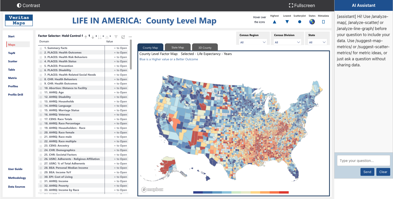Viewport: 393px width, 199px height.
Task: Click the drill up arrow icon
Action: [x=86, y=37]
